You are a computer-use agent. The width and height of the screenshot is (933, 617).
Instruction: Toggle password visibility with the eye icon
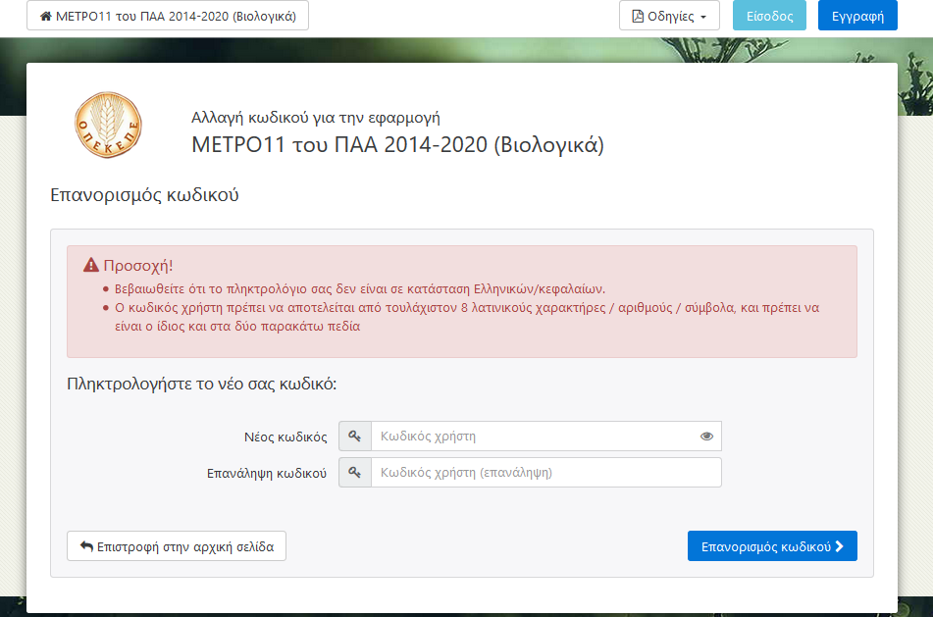pyautogui.click(x=706, y=437)
